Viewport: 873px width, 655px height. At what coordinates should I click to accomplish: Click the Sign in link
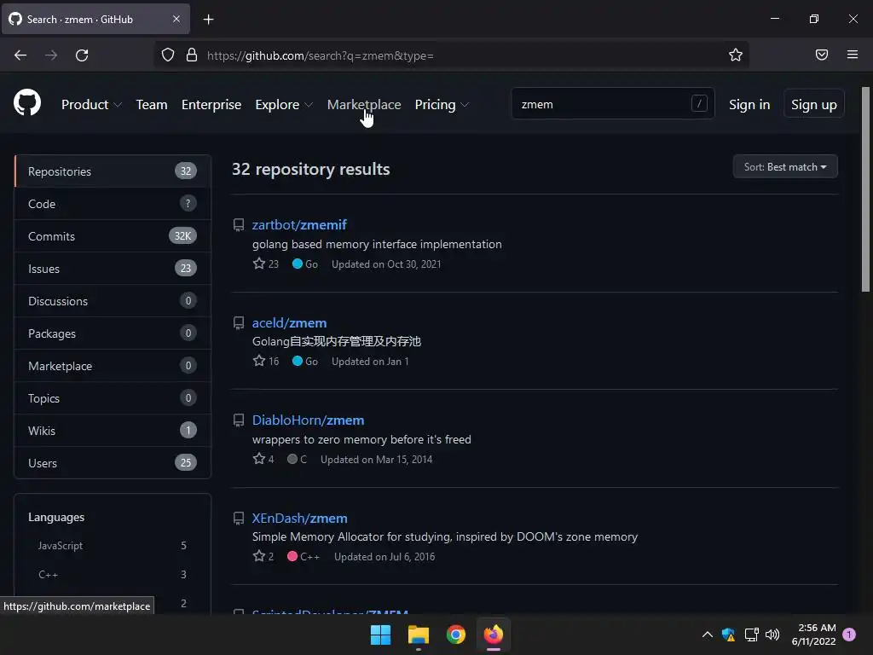tap(749, 105)
